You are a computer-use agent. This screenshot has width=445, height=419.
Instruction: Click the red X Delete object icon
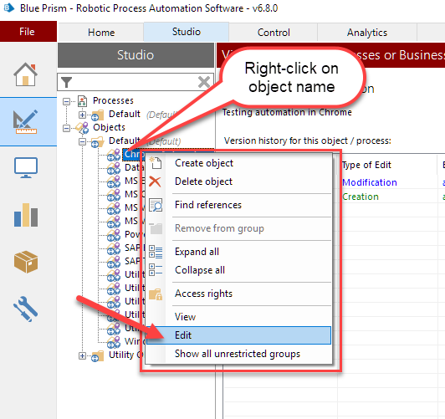(155, 181)
